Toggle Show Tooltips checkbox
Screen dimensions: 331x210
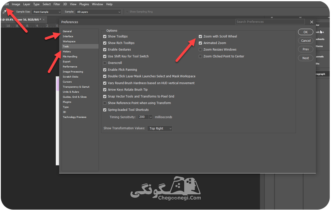tap(105, 36)
